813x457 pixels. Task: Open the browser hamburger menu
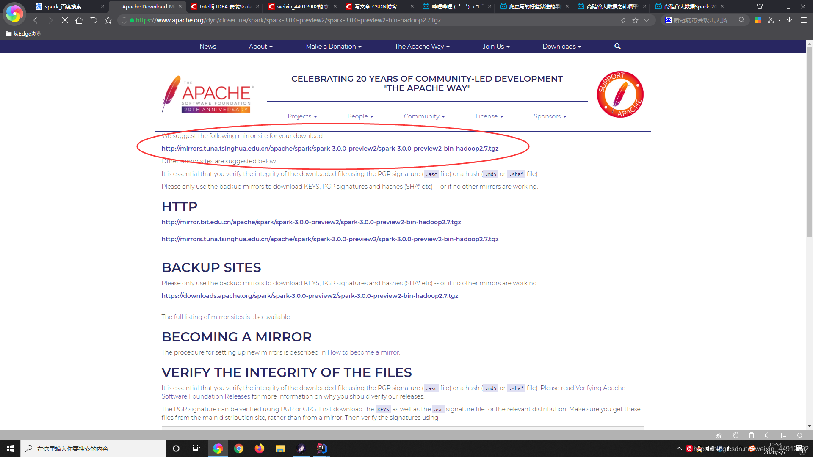tap(803, 20)
